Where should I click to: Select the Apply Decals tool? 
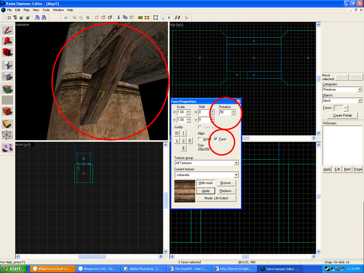(x=8, y=112)
